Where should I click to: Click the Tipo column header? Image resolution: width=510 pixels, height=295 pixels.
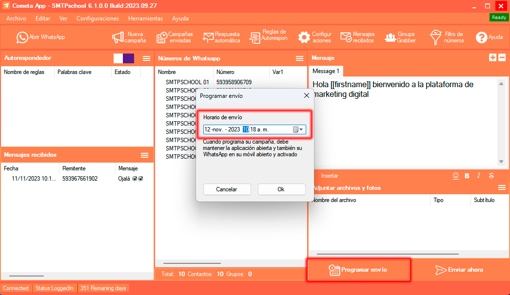click(x=438, y=200)
